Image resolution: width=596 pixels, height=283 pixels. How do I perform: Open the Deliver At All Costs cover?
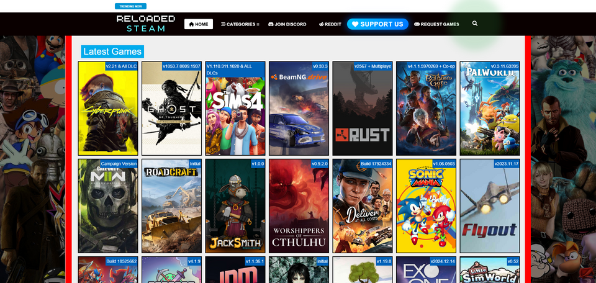coord(363,206)
